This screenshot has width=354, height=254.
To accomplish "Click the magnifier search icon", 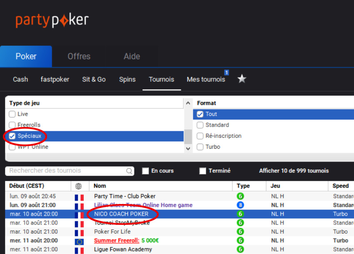I will pos(129,171).
